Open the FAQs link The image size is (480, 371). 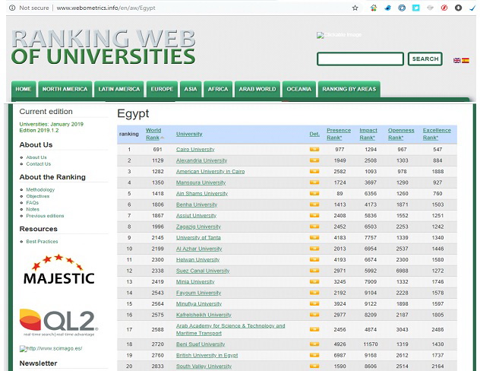click(x=33, y=203)
